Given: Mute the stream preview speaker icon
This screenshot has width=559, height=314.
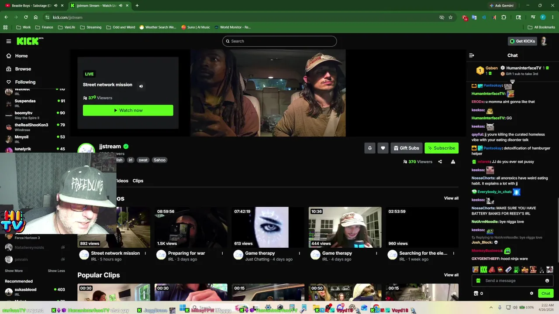Looking at the screenshot, I should point(141,86).
